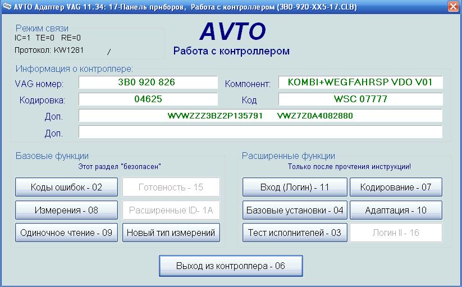Screen dimensions: 462x287
Task: Click Только после прочтения инструкции! warning
Action: click(x=349, y=166)
